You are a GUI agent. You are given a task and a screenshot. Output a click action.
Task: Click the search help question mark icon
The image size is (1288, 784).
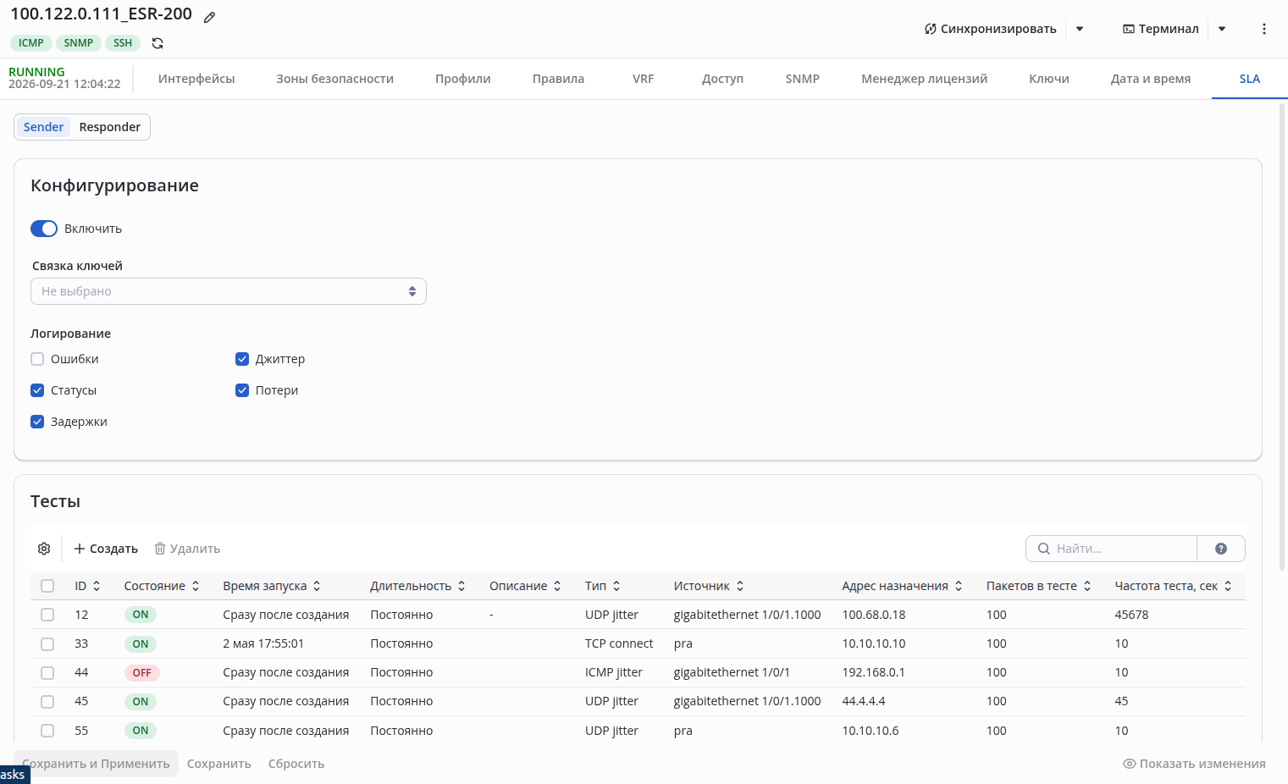pyautogui.click(x=1220, y=549)
